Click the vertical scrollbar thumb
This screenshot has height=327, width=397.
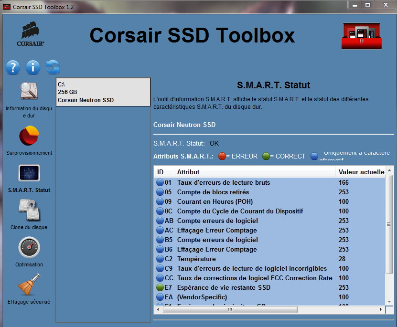click(x=389, y=224)
